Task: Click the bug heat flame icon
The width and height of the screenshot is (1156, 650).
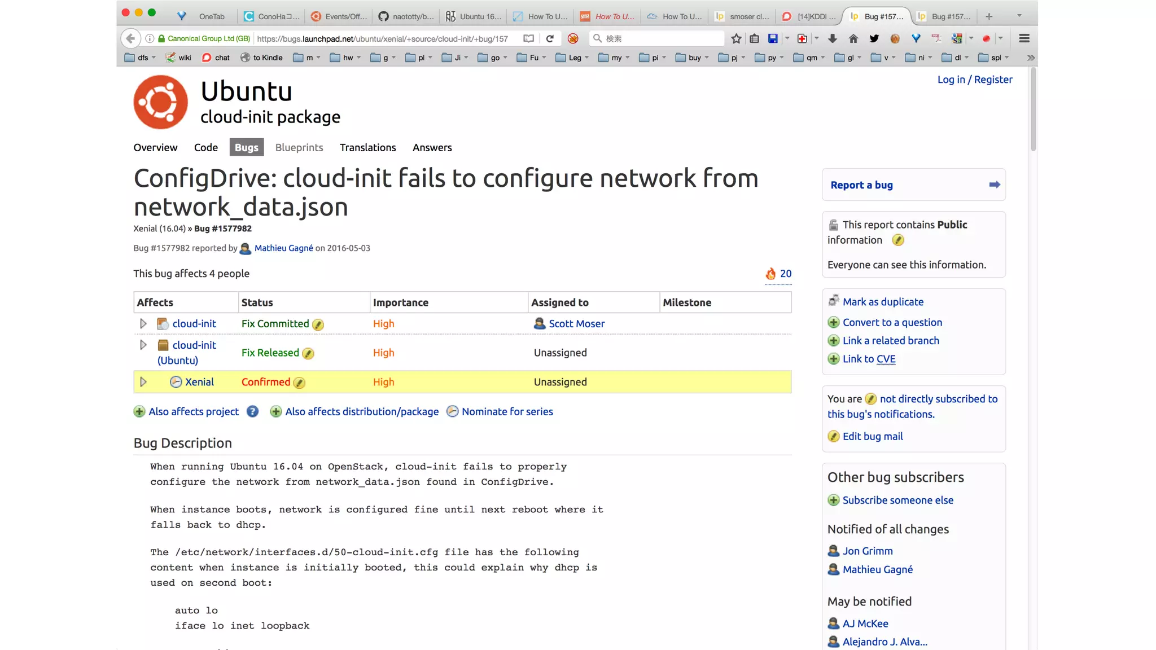Action: (770, 274)
